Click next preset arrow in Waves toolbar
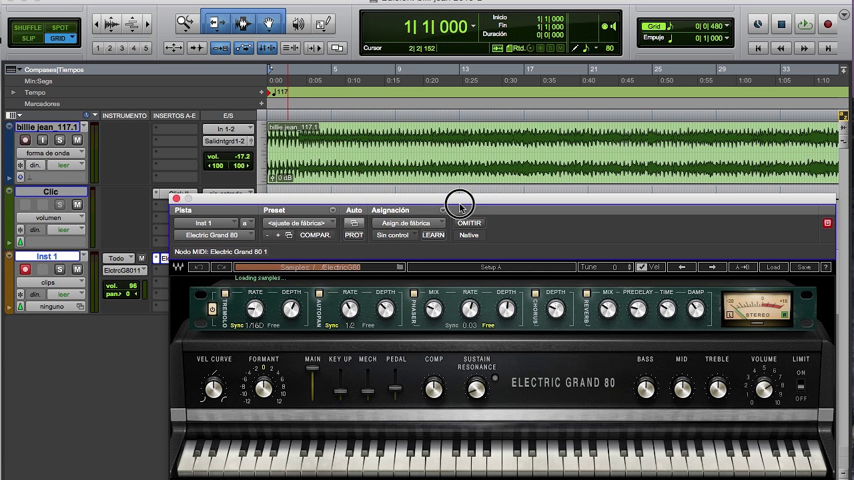 coord(713,267)
